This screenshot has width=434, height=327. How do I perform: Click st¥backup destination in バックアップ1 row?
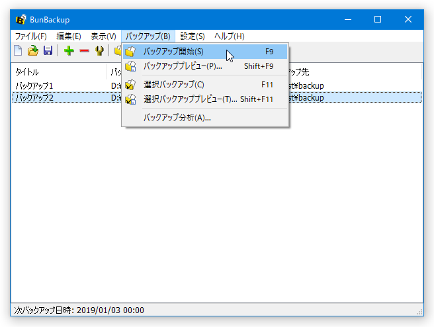click(x=306, y=86)
